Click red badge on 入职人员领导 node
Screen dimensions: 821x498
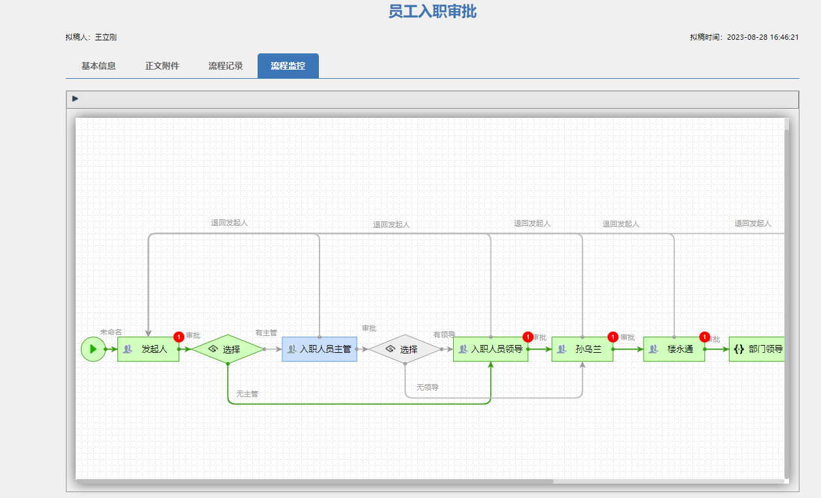click(x=528, y=337)
